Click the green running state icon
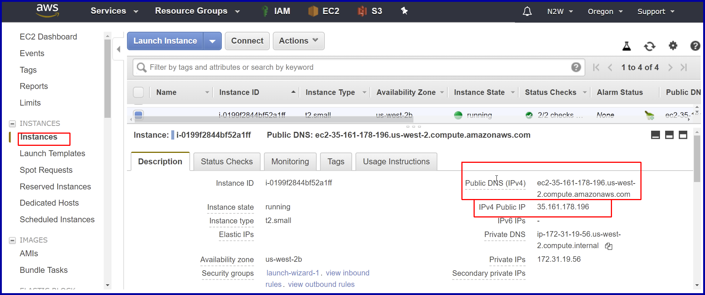This screenshot has height=295, width=705. click(458, 115)
